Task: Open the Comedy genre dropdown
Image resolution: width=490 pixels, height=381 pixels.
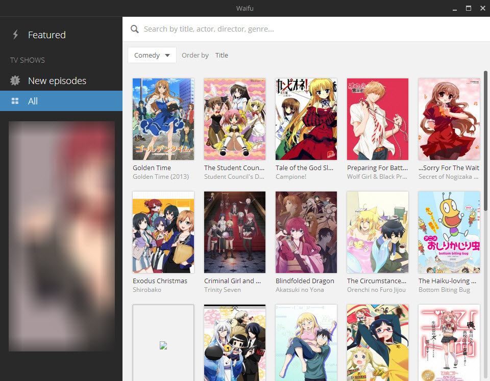Action: tap(152, 55)
